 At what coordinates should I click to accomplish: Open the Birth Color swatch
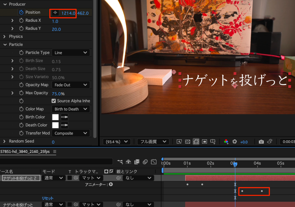click(55, 117)
